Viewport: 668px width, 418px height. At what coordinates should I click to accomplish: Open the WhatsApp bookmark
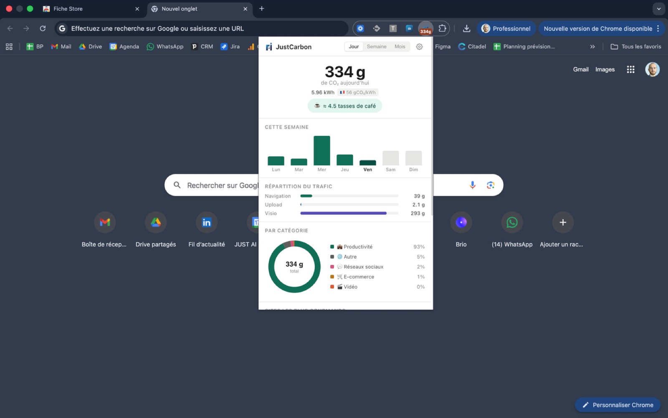click(x=165, y=46)
